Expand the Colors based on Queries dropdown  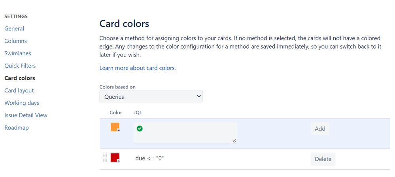pyautogui.click(x=151, y=96)
